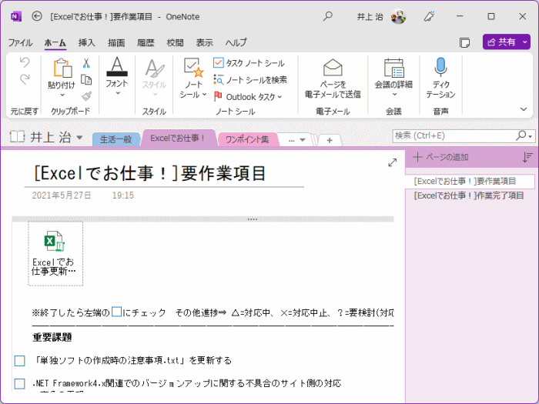Toggle the タスク ノート シール checkbox tag
Image resolution: width=539 pixels, height=404 pixels.
[218, 63]
